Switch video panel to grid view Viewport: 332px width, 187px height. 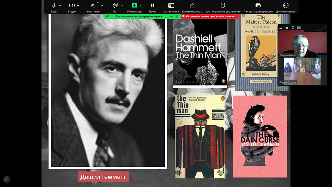pyautogui.click(x=299, y=28)
